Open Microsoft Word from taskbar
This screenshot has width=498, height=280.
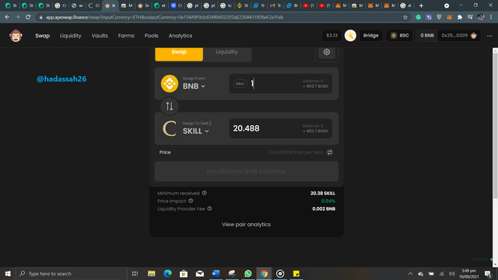pyautogui.click(x=216, y=273)
